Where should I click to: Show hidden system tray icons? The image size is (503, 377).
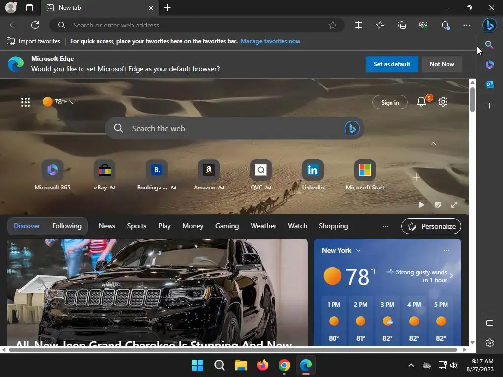point(411,365)
